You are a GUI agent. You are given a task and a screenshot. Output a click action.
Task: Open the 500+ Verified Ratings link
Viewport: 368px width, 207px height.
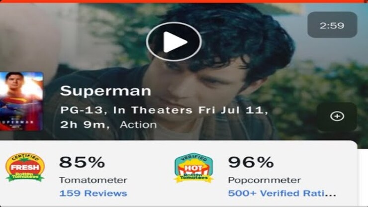281,193
